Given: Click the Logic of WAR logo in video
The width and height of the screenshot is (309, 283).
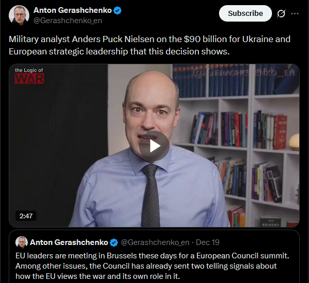Looking at the screenshot, I should pyautogui.click(x=29, y=76).
